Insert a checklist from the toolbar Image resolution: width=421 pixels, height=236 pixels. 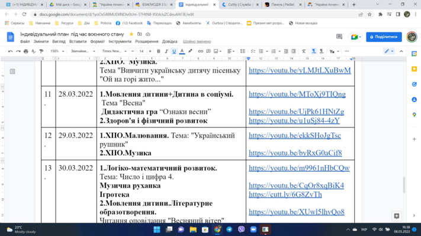point(253,51)
